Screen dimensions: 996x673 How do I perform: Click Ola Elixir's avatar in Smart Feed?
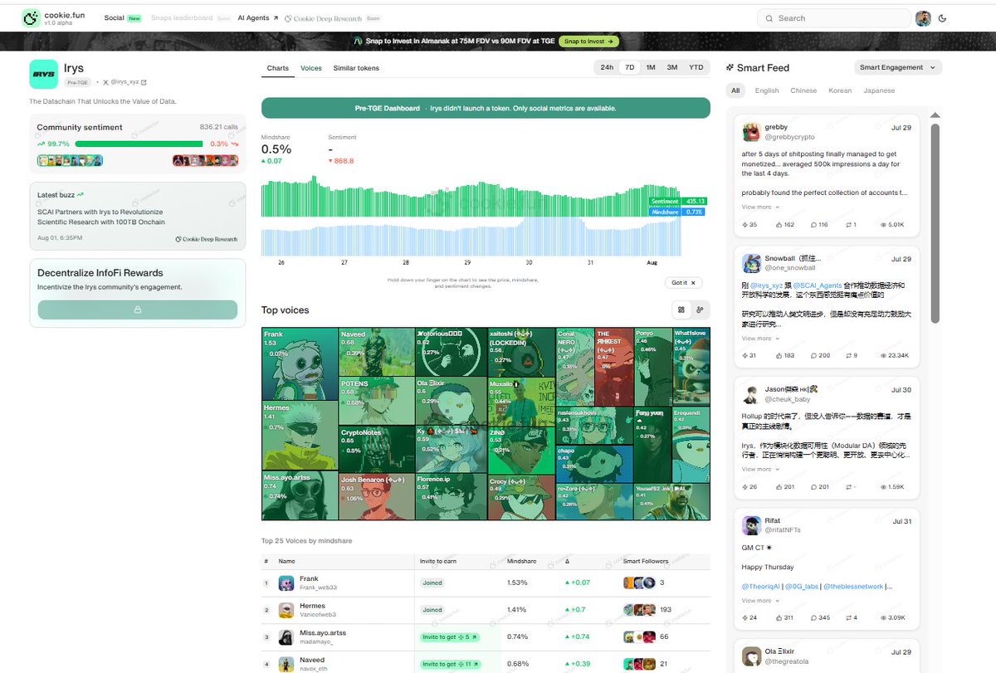click(x=751, y=656)
